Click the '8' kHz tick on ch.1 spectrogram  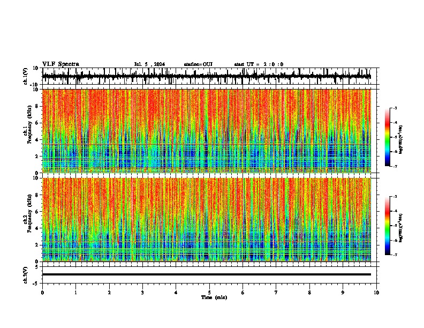37,106
